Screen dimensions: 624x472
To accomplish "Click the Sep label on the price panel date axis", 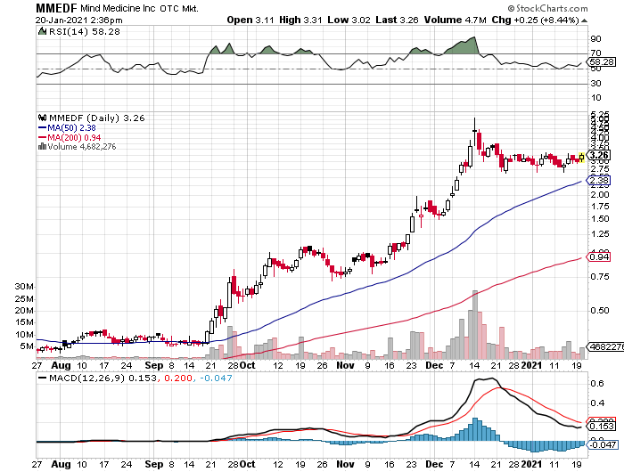I will (154, 365).
